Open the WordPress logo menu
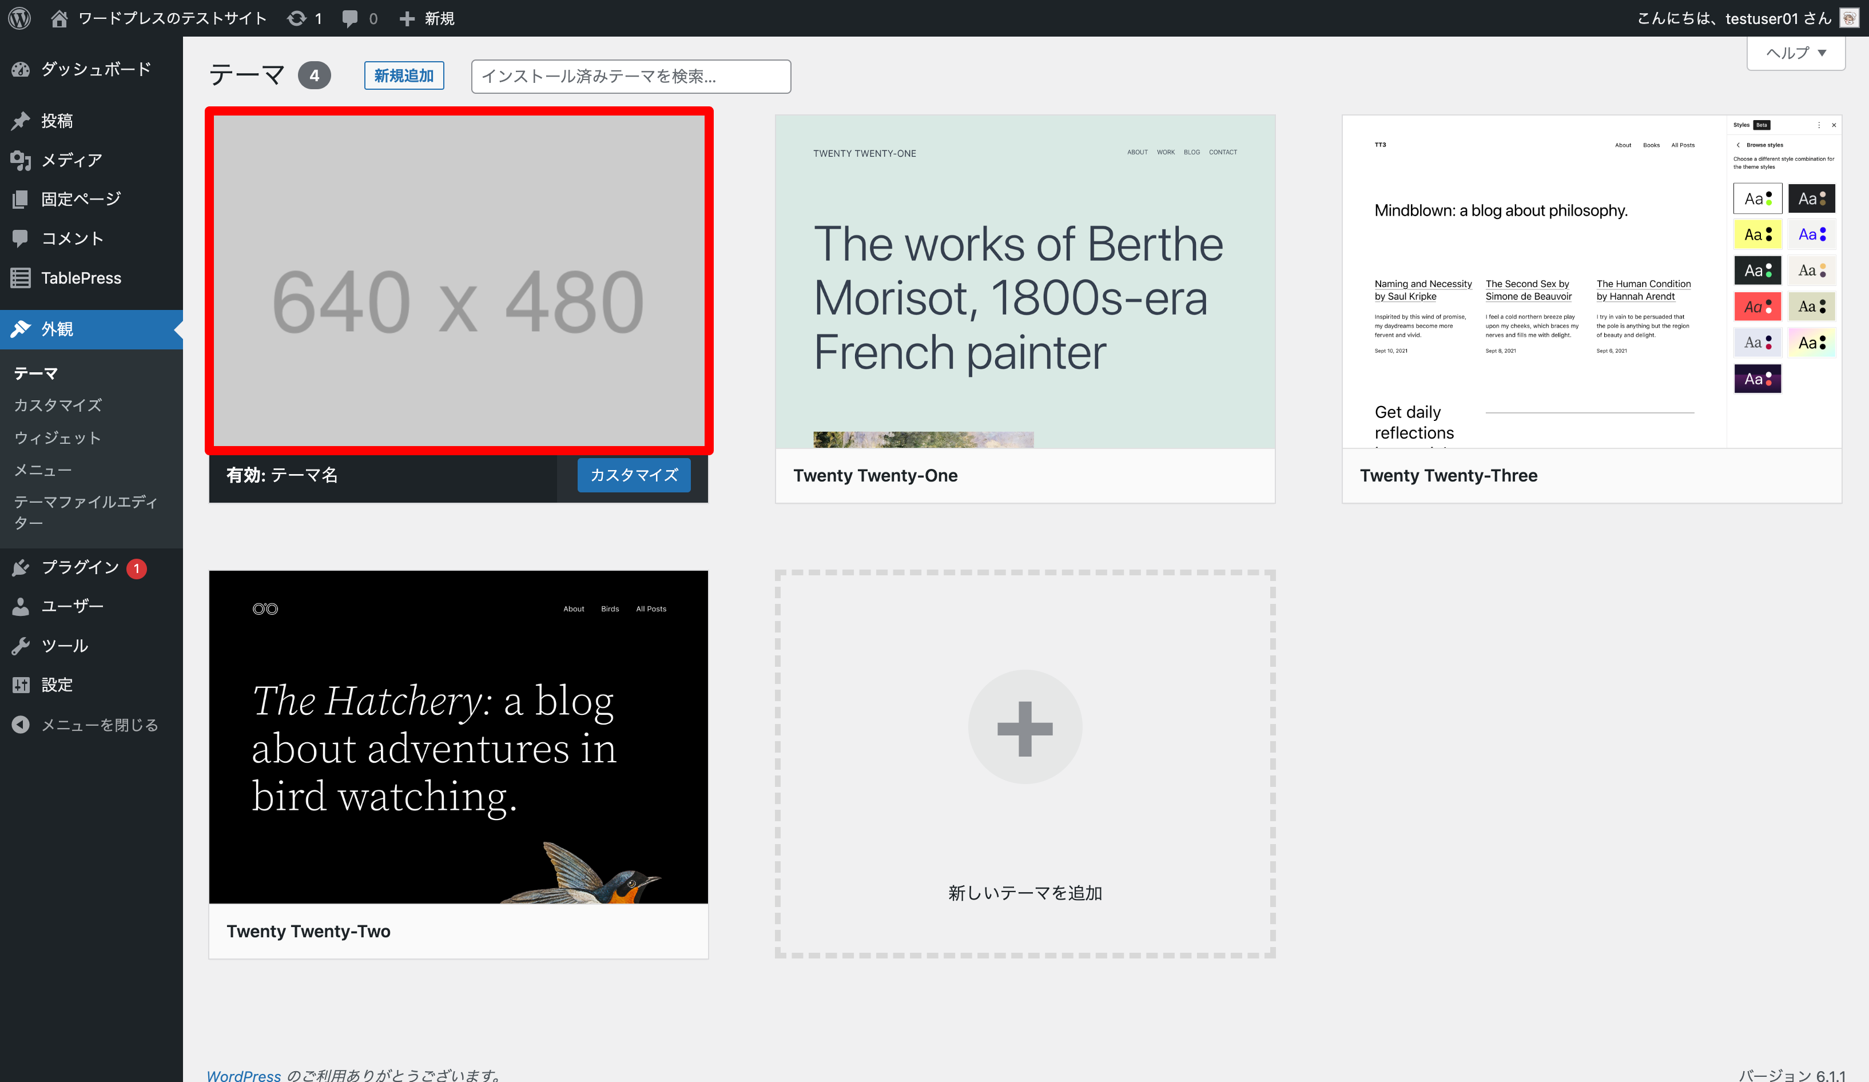The image size is (1869, 1082). [x=20, y=18]
